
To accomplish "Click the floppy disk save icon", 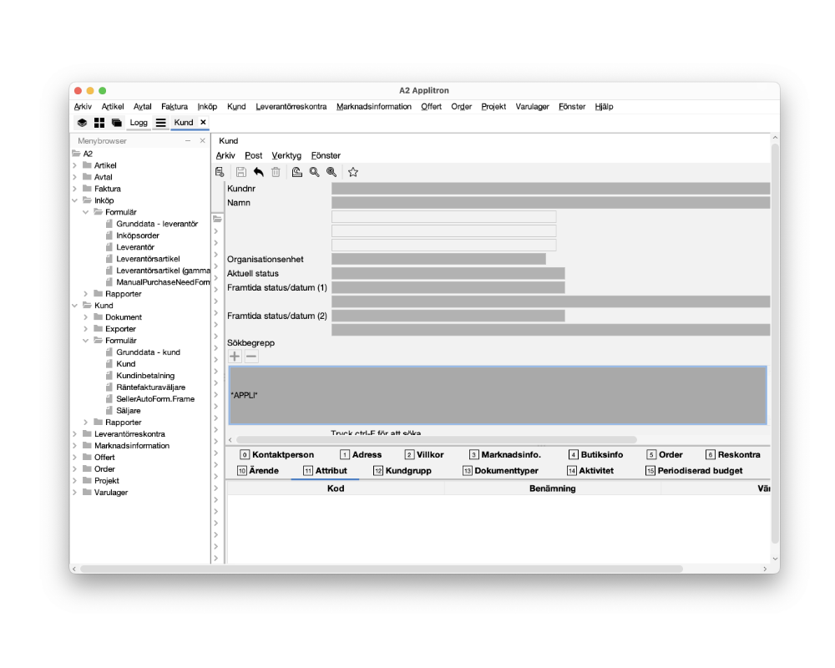I will coord(241,172).
